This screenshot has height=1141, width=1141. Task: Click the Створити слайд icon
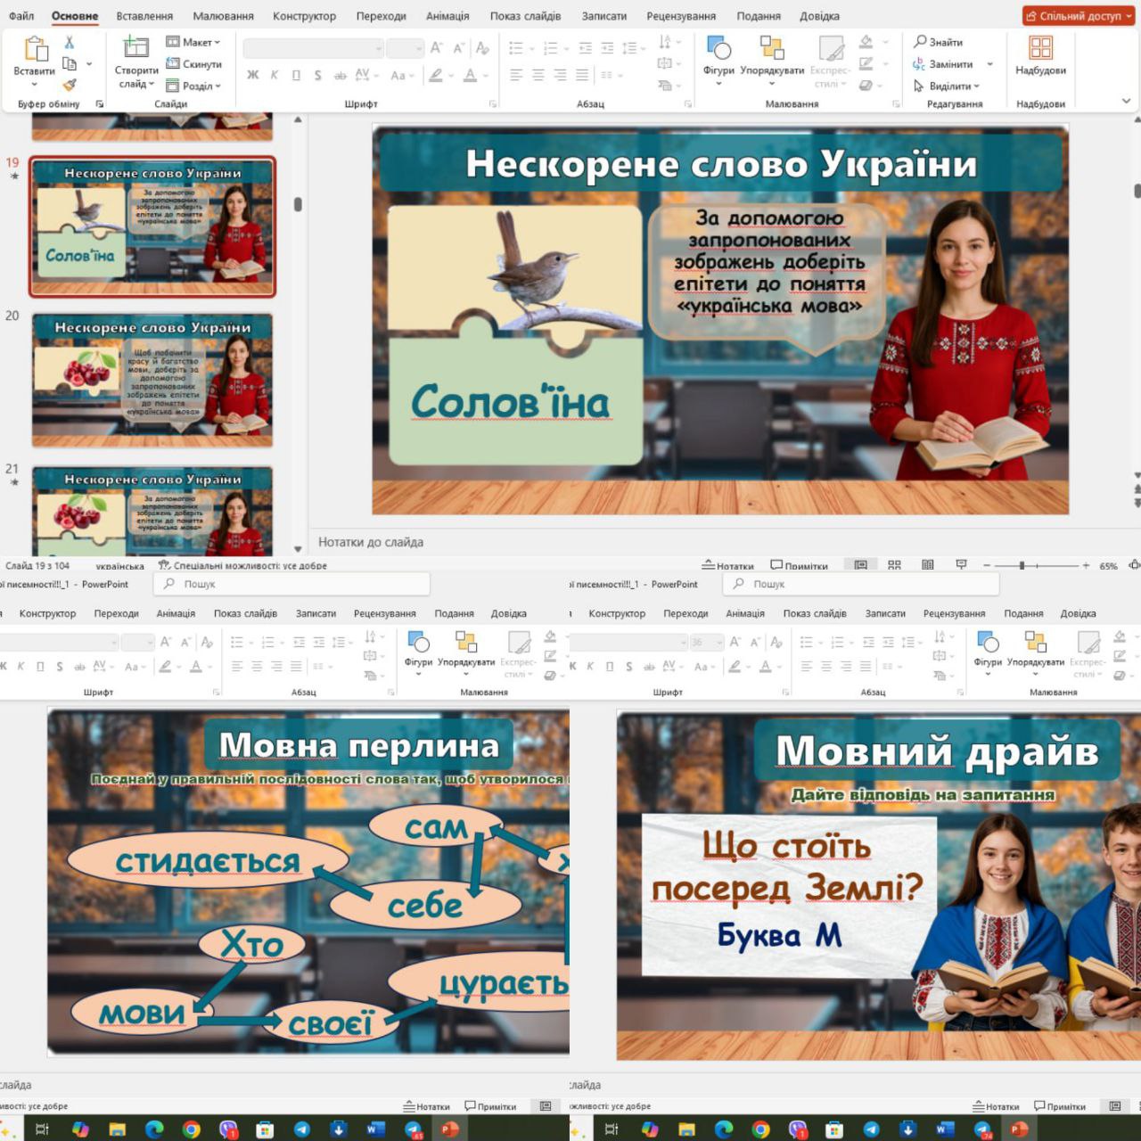[x=136, y=50]
